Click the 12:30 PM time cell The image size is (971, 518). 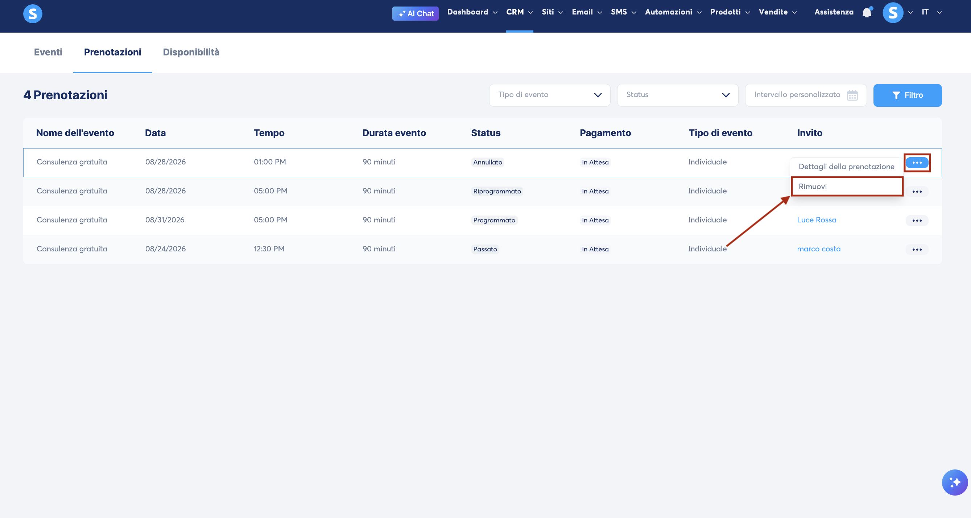pyautogui.click(x=269, y=249)
